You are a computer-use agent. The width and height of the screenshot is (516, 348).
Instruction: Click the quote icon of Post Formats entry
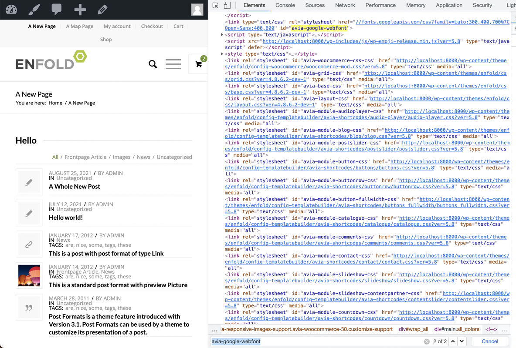click(29, 307)
